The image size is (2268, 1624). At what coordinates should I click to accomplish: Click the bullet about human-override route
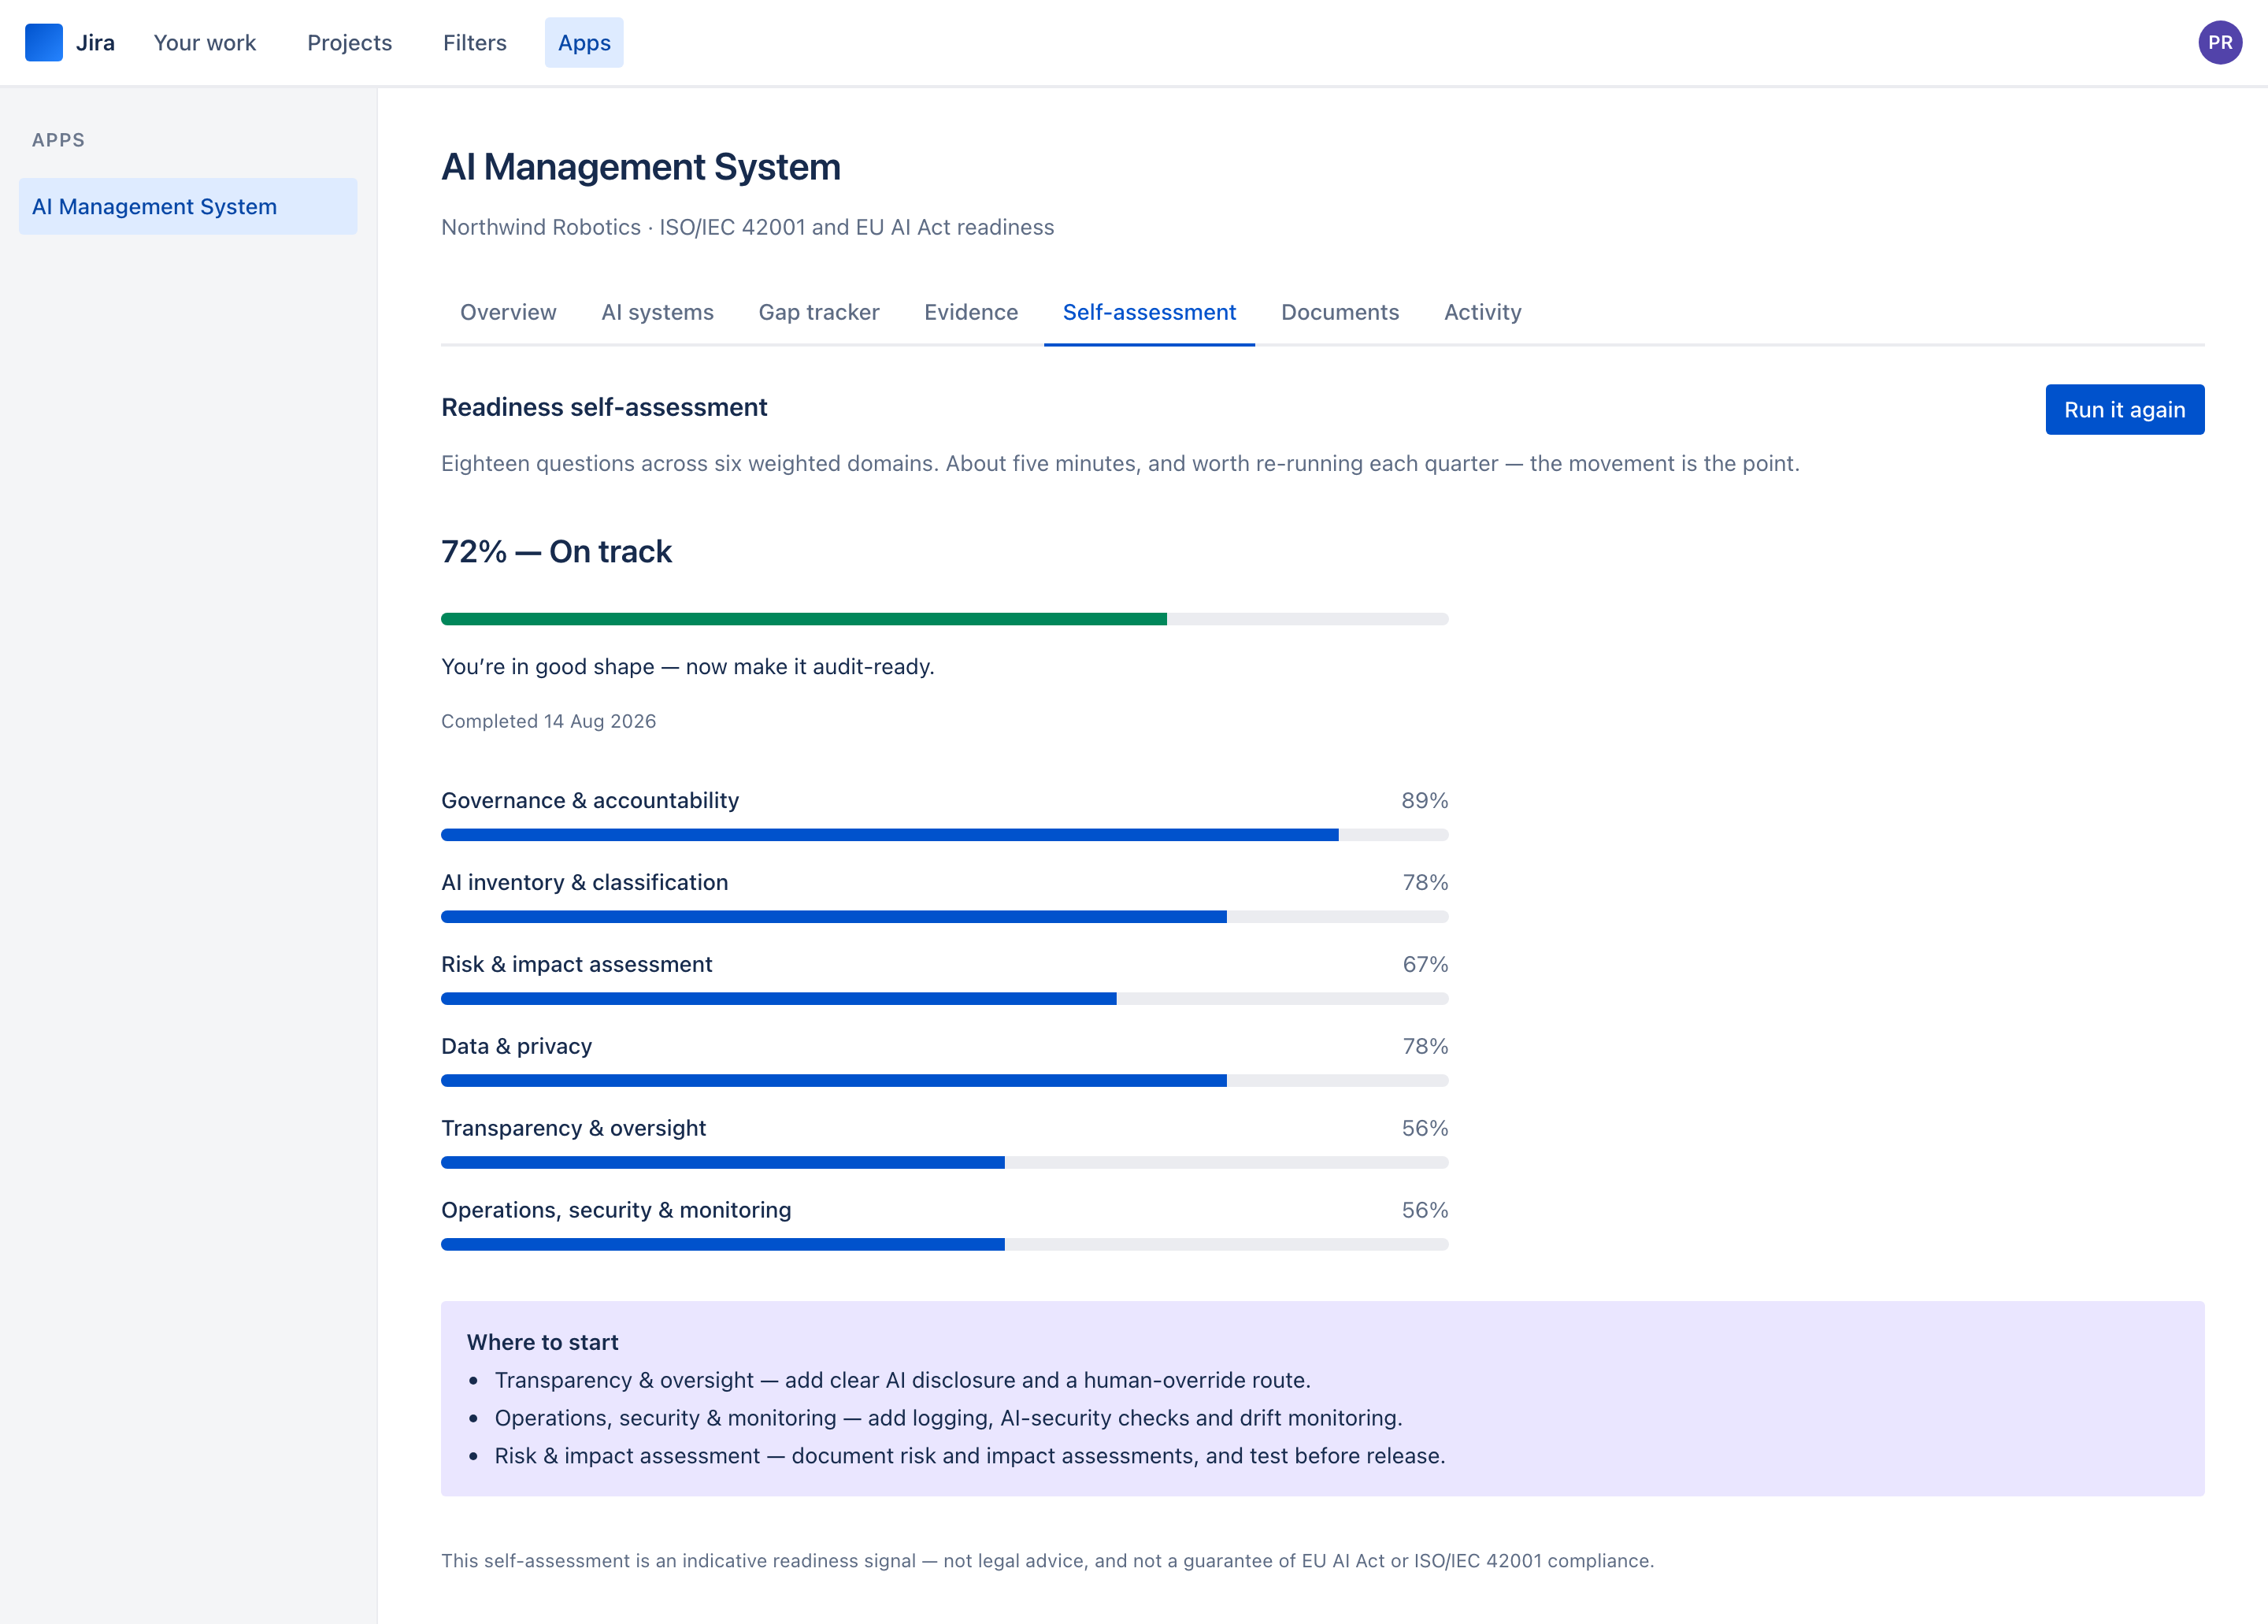(x=902, y=1381)
